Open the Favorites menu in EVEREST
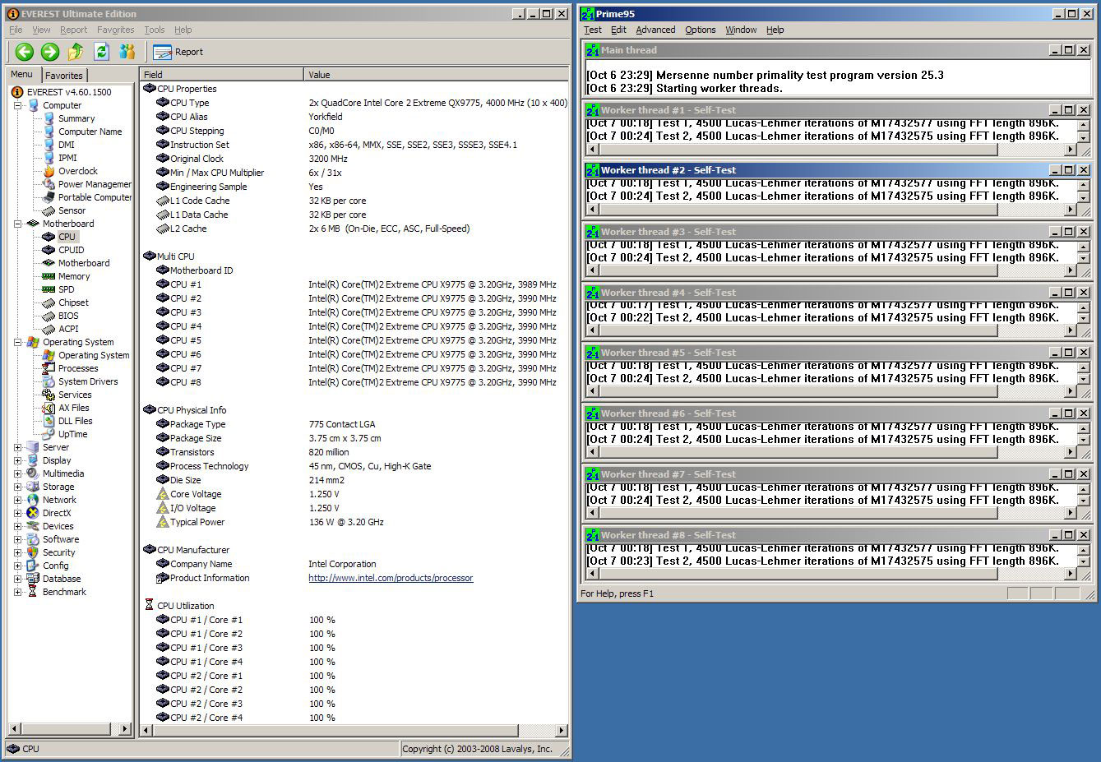Viewport: 1101px width, 762px height. [x=115, y=30]
